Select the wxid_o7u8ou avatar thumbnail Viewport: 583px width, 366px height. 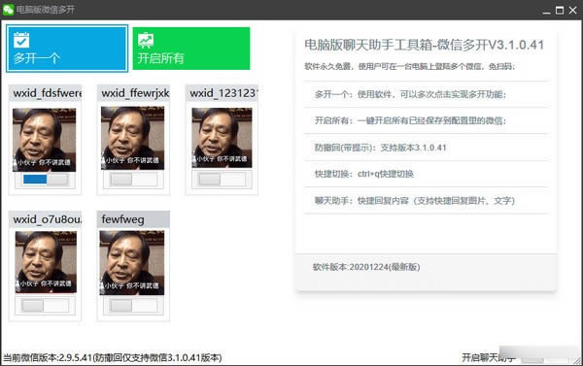point(46,261)
